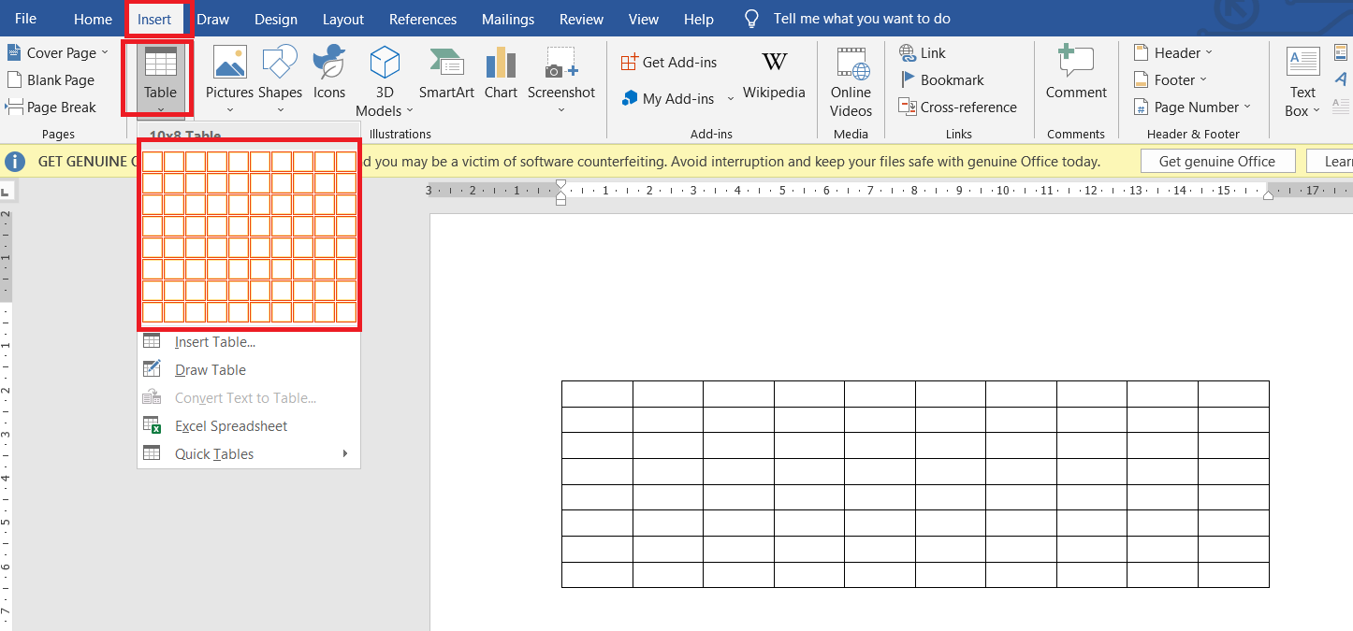Add a new Comment
1353x631 pixels.
pos(1076,73)
